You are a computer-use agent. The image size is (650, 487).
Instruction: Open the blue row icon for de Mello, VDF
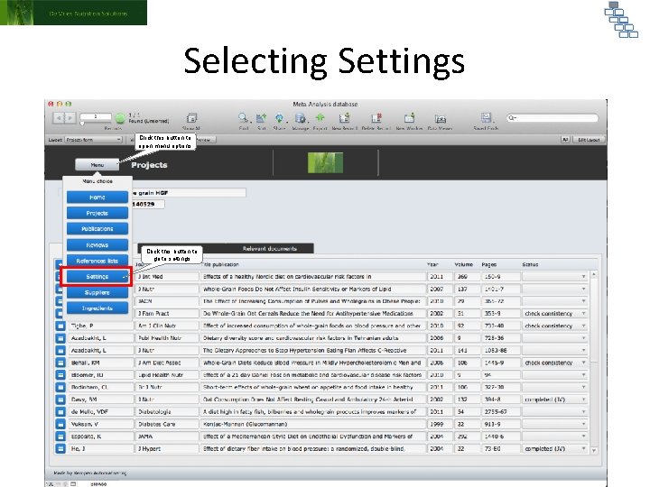coord(60,412)
